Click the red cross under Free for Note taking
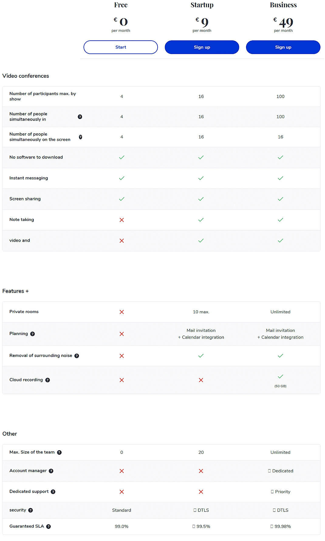Viewport: 325px width, 541px height. click(121, 220)
